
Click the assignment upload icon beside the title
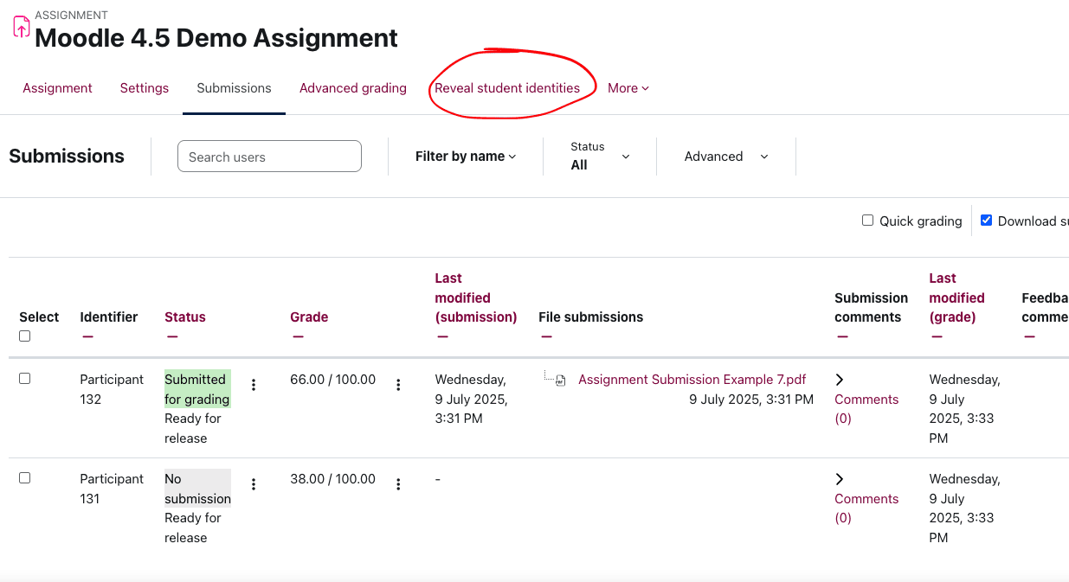click(x=21, y=27)
